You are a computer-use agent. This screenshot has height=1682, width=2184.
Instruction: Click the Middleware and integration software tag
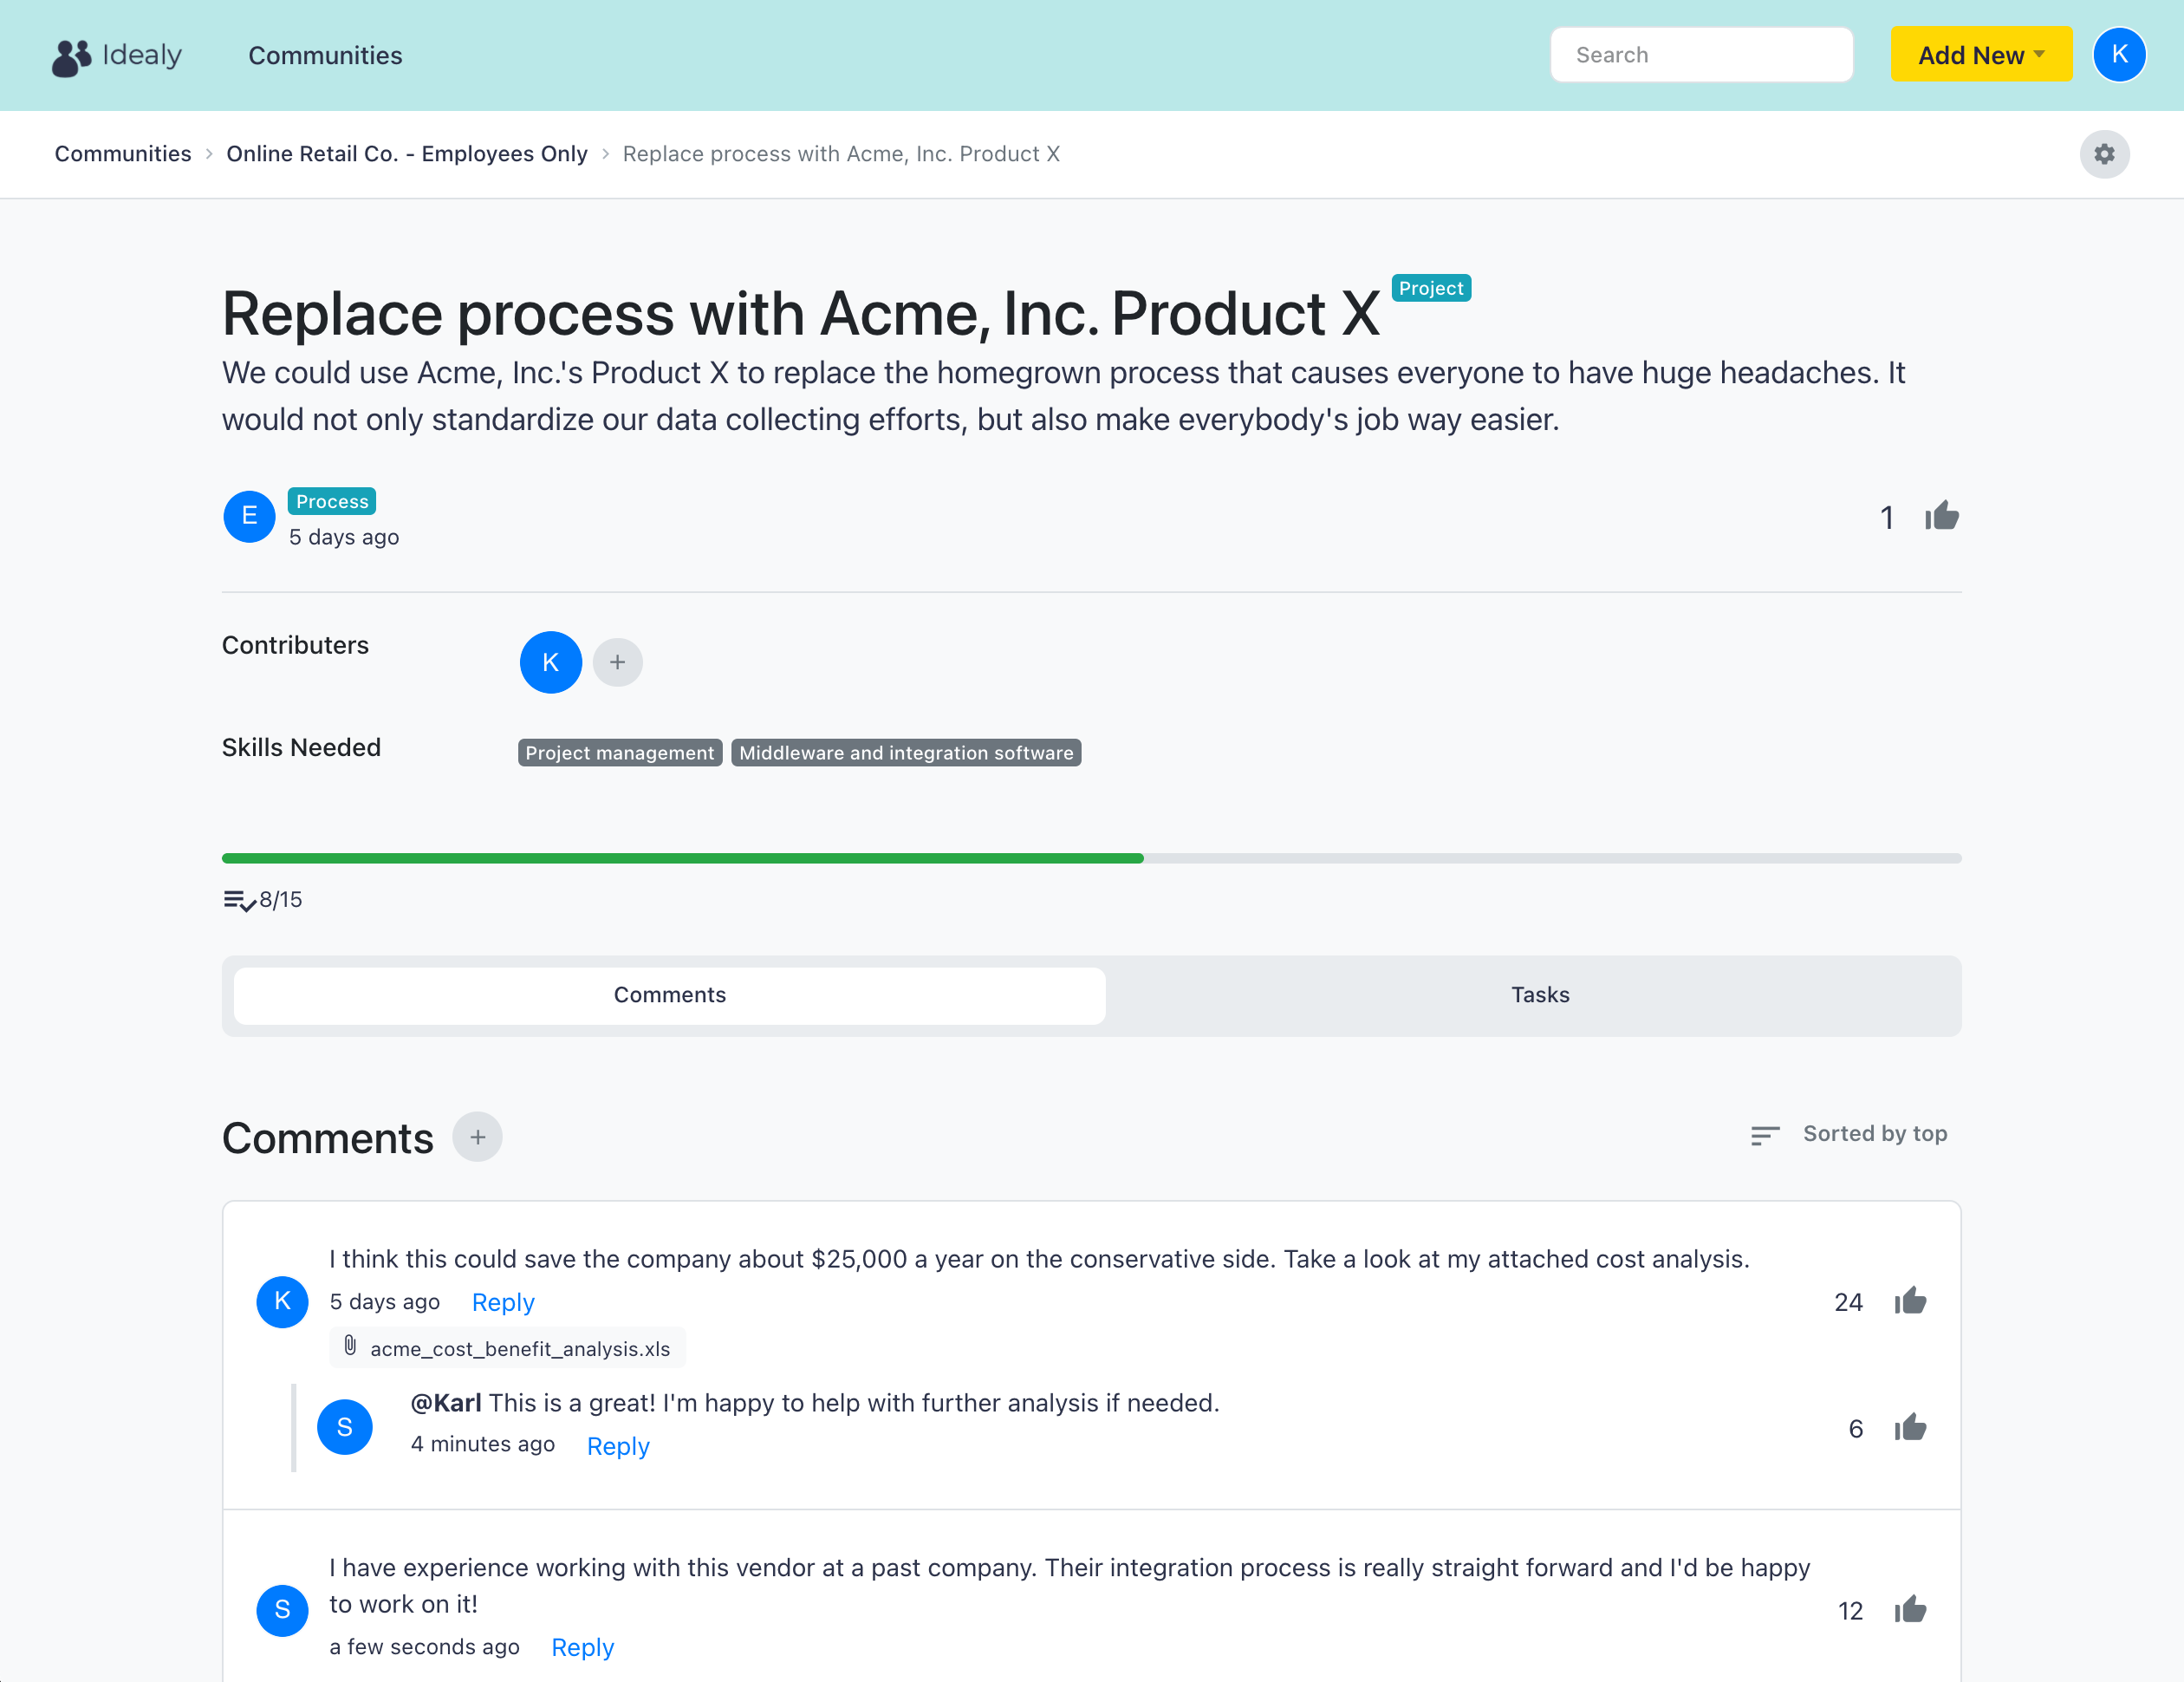(x=906, y=753)
